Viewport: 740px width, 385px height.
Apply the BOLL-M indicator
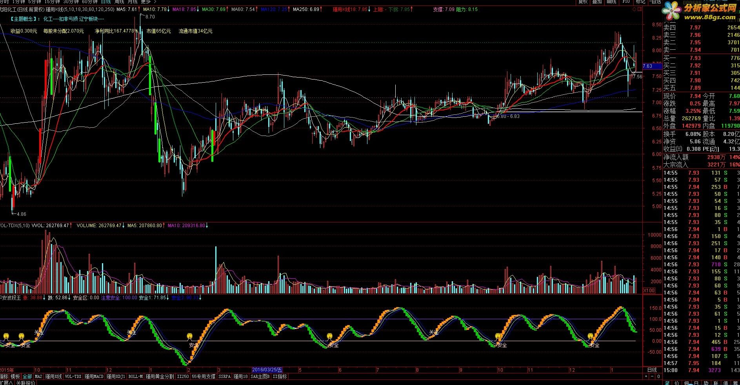click(x=135, y=376)
